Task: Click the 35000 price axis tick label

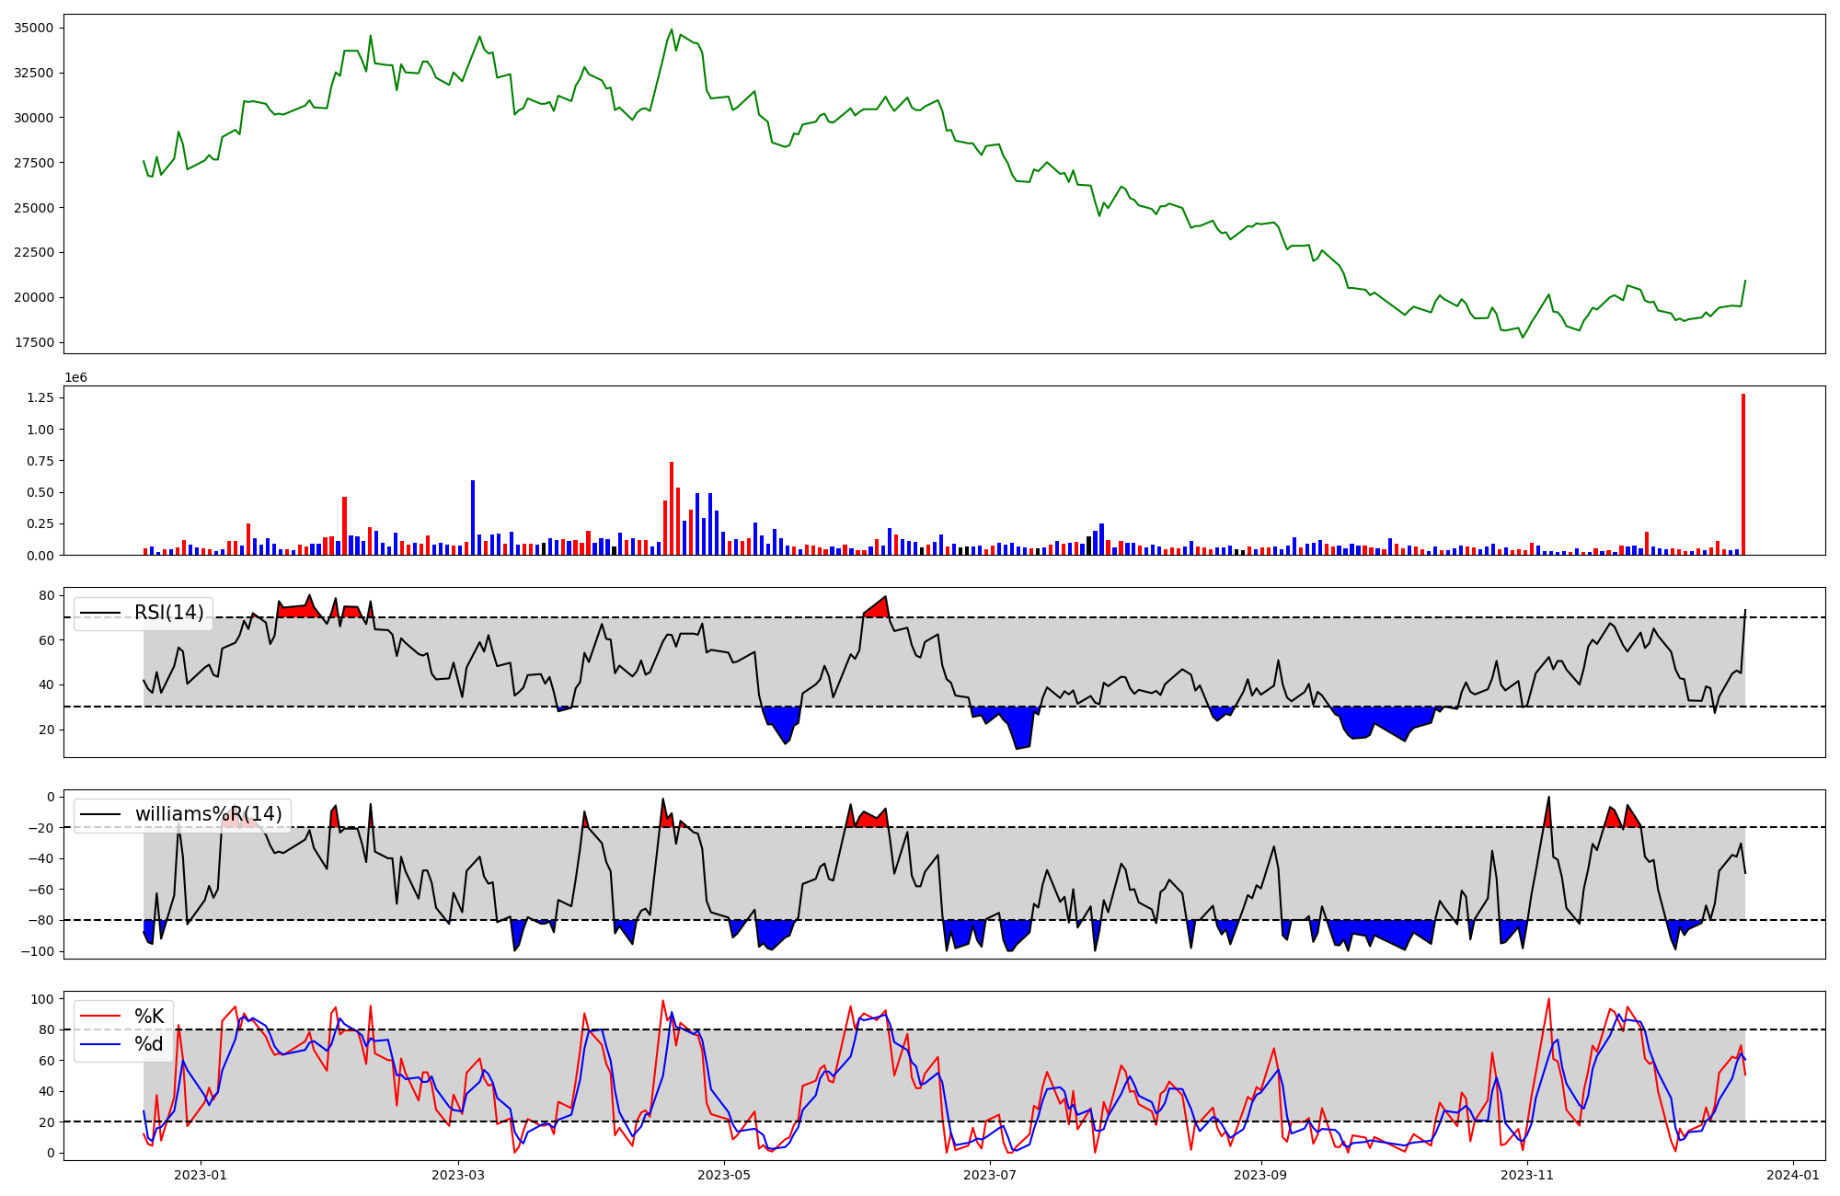Action: click(33, 29)
